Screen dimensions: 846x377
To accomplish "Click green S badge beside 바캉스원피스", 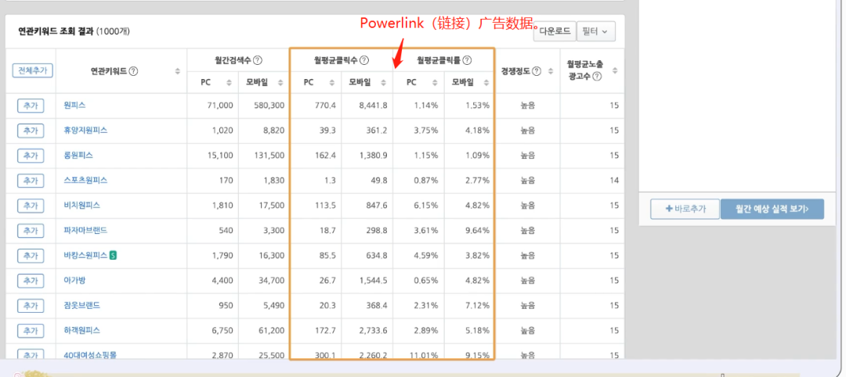I will point(114,255).
